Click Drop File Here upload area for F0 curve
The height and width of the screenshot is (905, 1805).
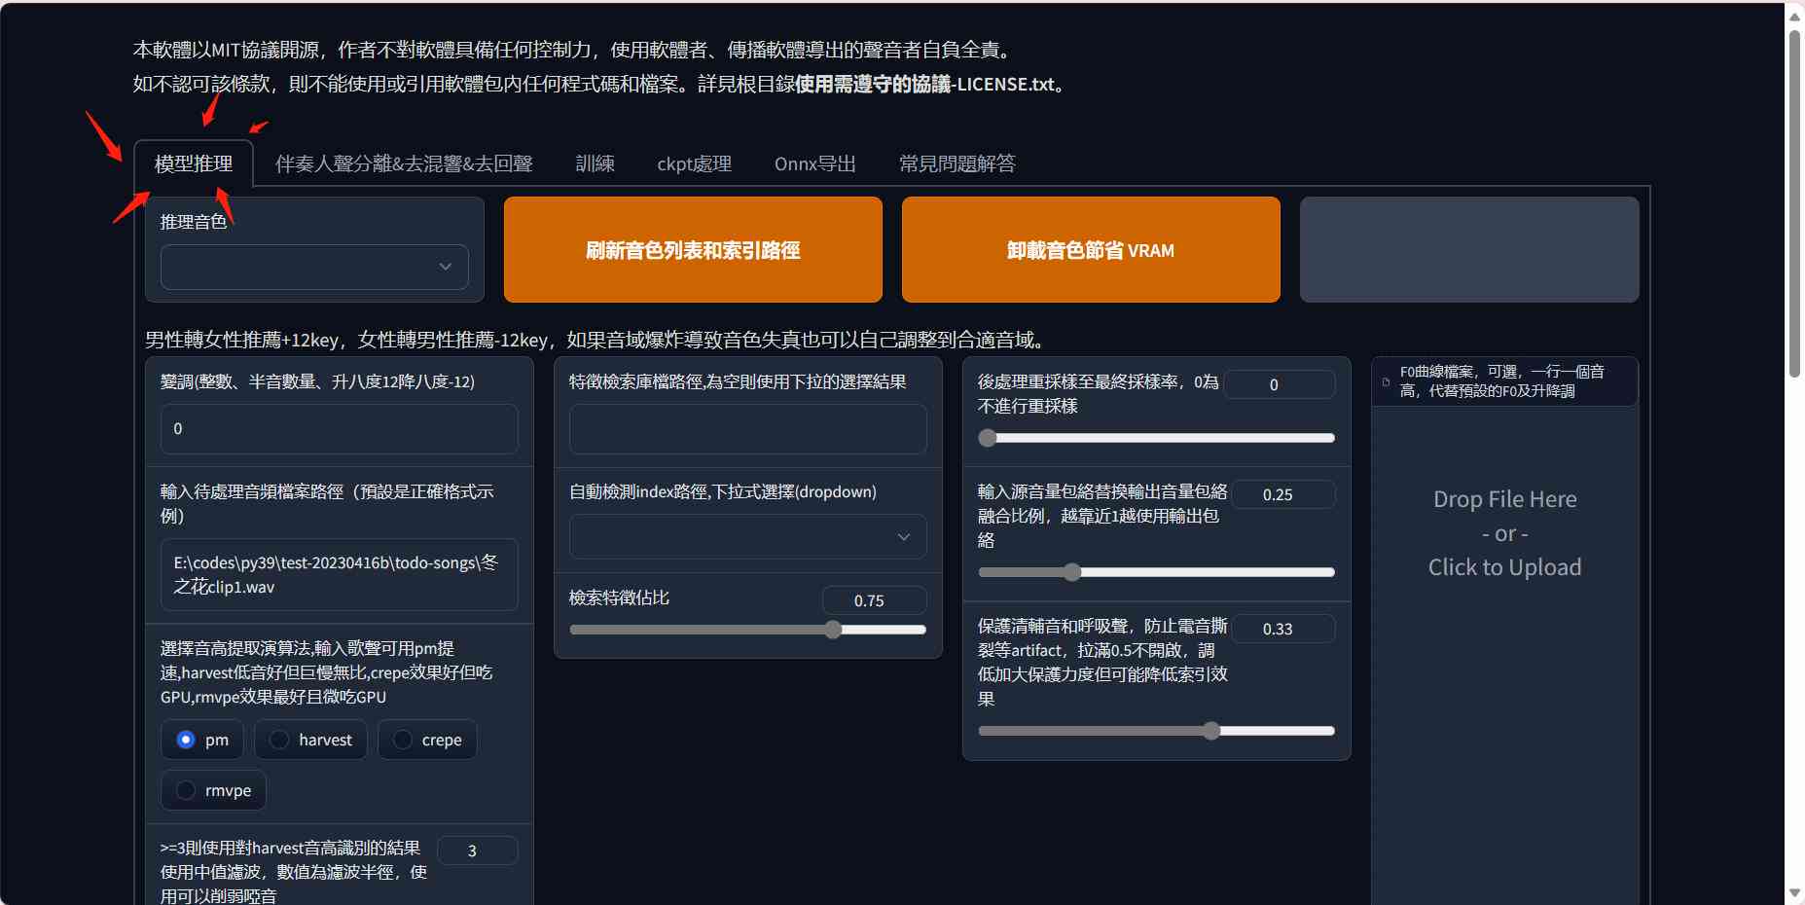click(1504, 533)
